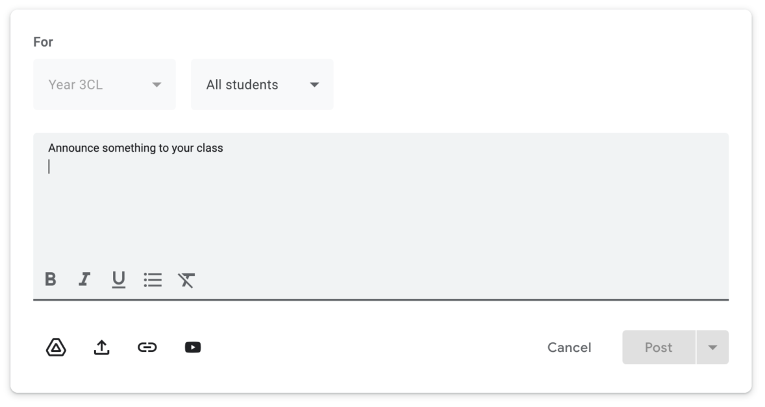Insert a link into the announcement
Screen dimensions: 765x407
coord(148,347)
